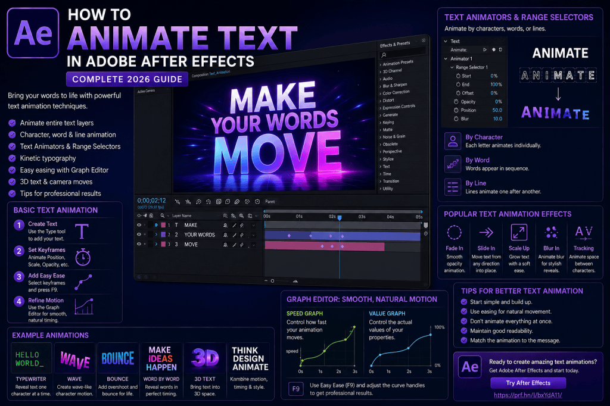Toggle the stopwatch next to Blur
The height and width of the screenshot is (406, 610).
[x=456, y=118]
